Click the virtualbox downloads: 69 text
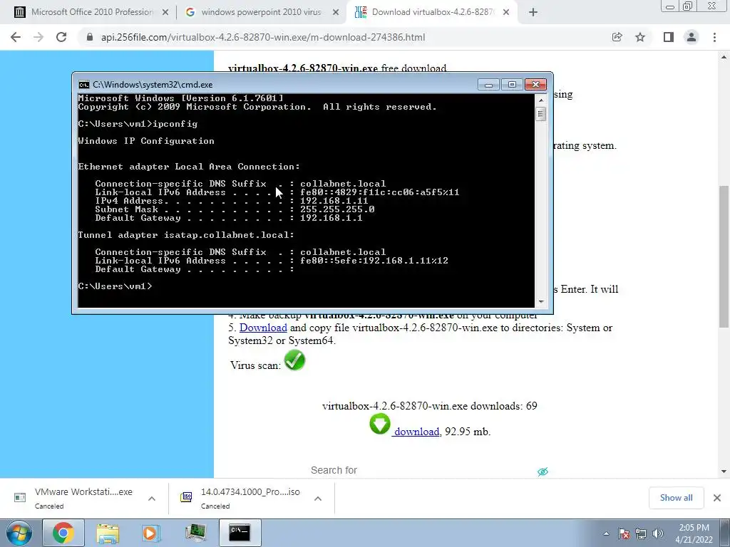730x547 pixels. coord(430,406)
